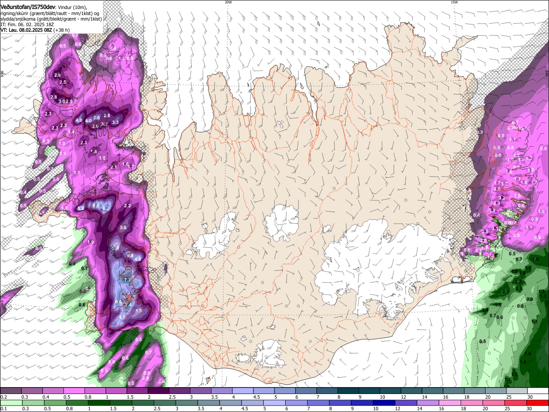Image resolution: width=549 pixels, height=412 pixels.
Task: Click the '0.8' label in the lower legend row
Action: pos(69,409)
